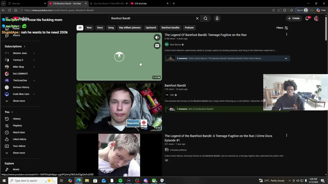Open Skeeter Jean subscription

pos(20,53)
